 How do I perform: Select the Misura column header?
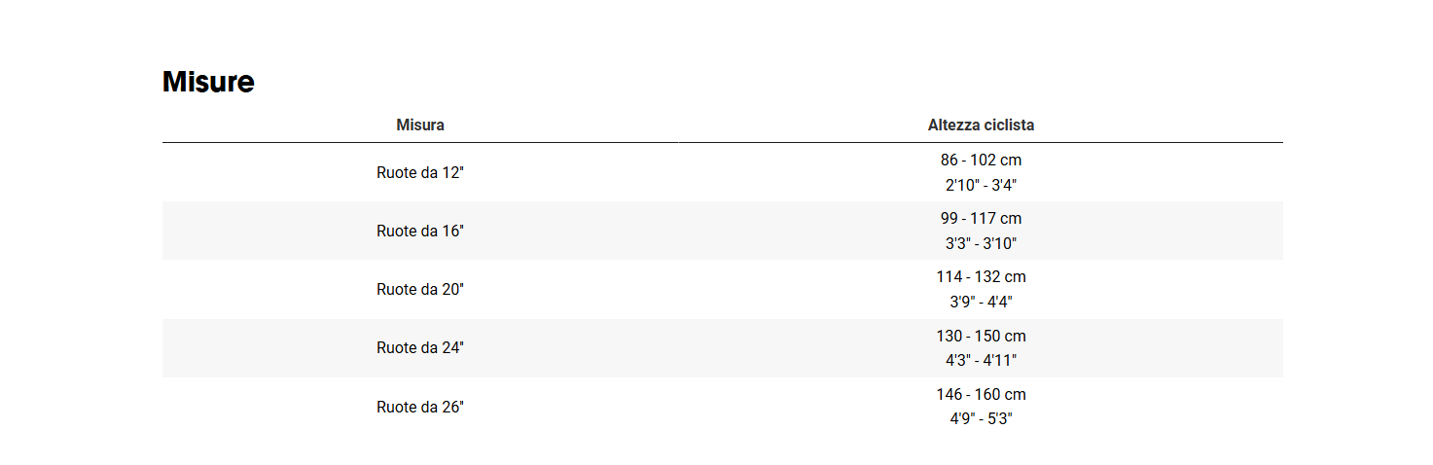pos(420,125)
